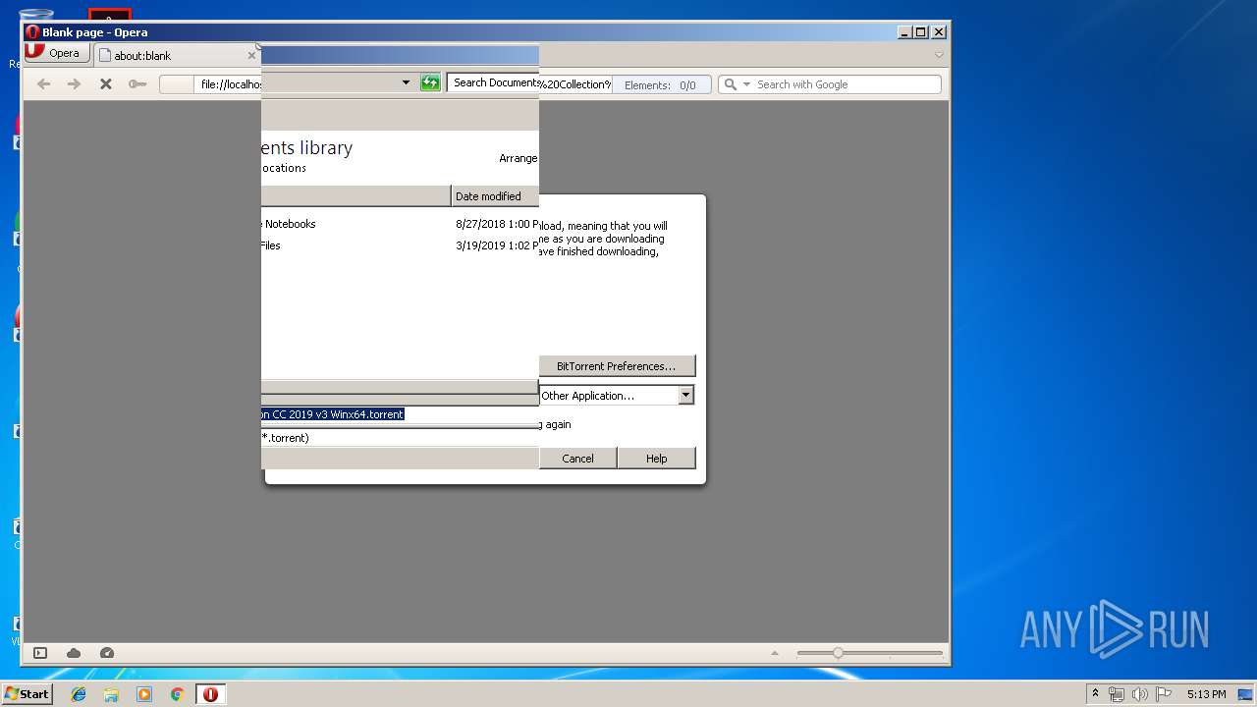The height and width of the screenshot is (707, 1257).
Task: Launch Google Chrome from taskbar
Action: tap(178, 694)
